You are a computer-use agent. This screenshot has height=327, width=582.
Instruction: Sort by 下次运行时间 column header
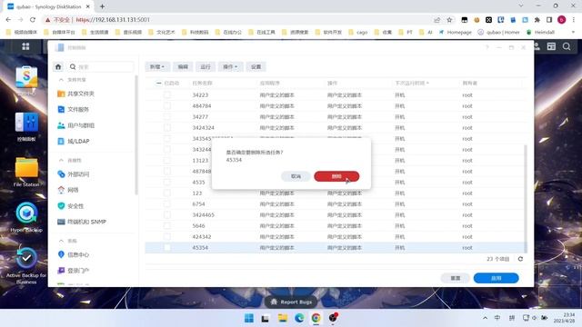click(411, 83)
